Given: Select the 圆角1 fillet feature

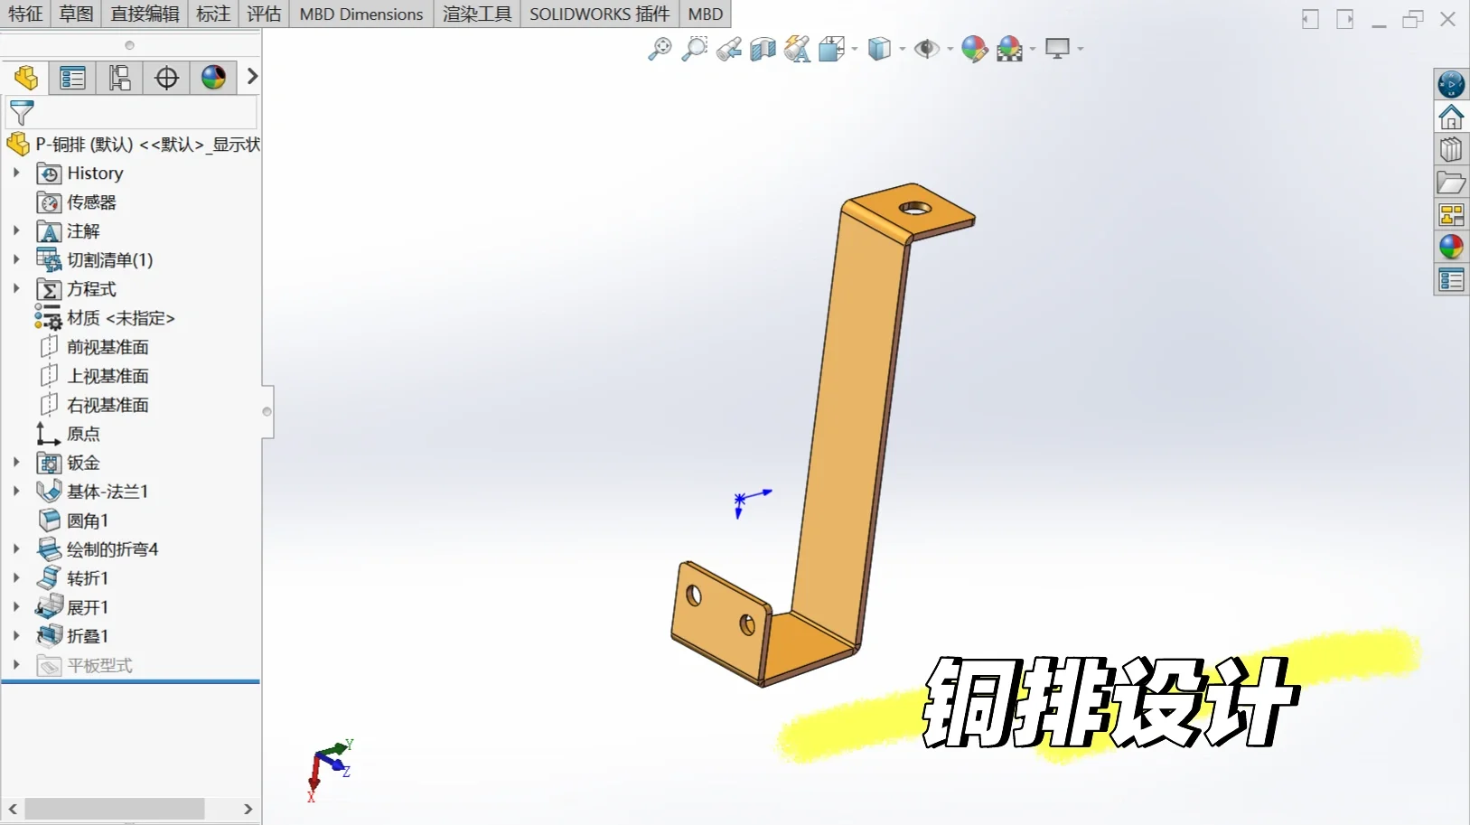Looking at the screenshot, I should coord(73,520).
